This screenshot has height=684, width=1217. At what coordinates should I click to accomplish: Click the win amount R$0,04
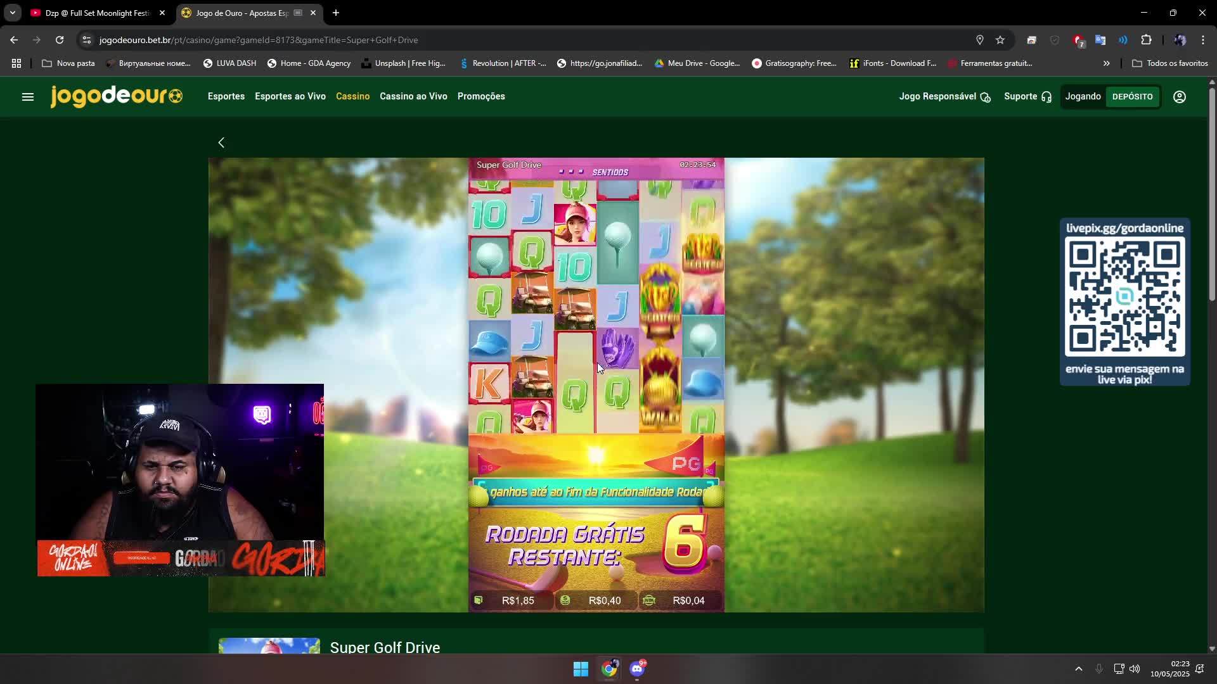tap(679, 600)
